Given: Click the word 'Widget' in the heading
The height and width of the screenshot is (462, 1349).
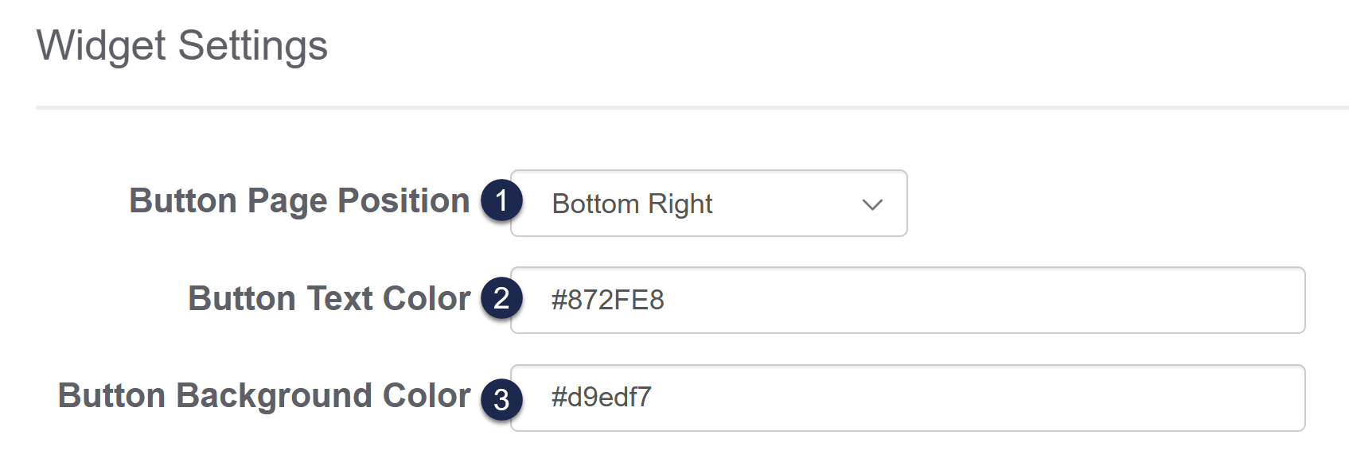Looking at the screenshot, I should [x=102, y=45].
